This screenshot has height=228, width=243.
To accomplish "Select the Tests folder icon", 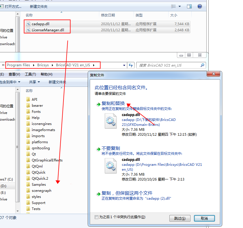I will click(x=28, y=209).
